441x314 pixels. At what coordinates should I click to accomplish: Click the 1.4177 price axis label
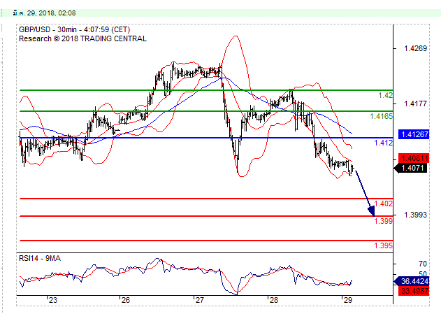[415, 104]
